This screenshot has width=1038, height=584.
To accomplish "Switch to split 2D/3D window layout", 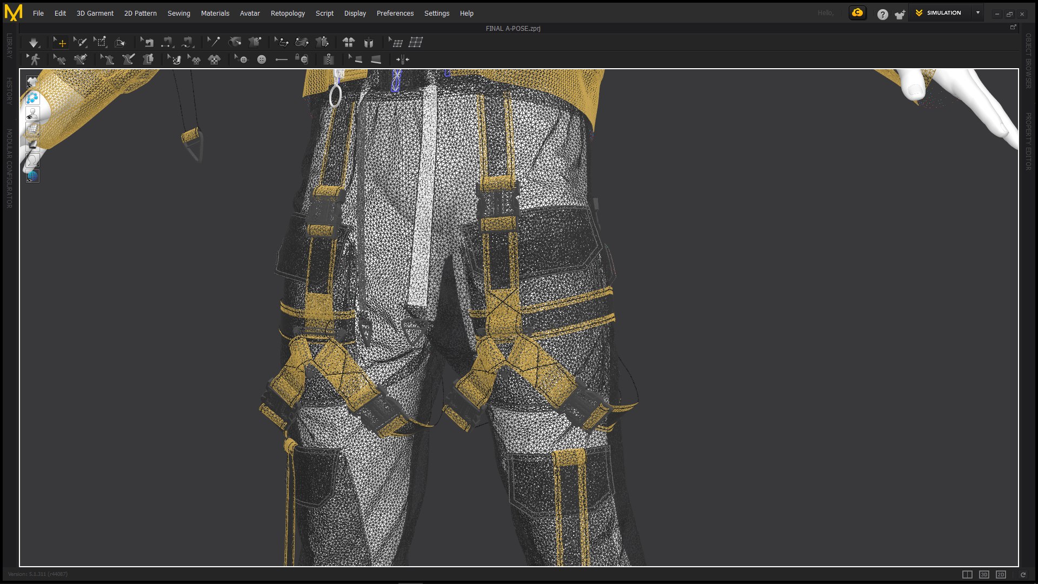I will pos(967,574).
